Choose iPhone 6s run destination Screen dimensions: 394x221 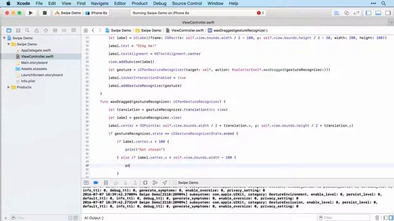click(96, 13)
